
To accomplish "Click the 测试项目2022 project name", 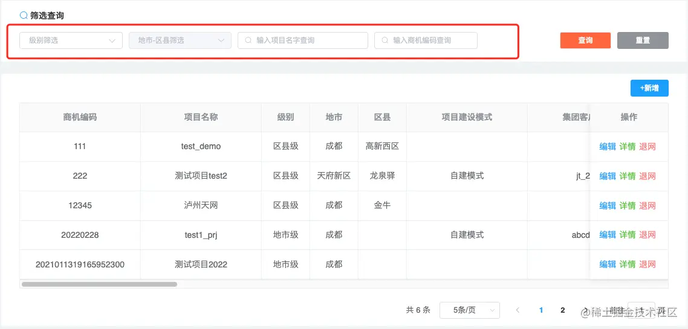I will tap(201, 264).
